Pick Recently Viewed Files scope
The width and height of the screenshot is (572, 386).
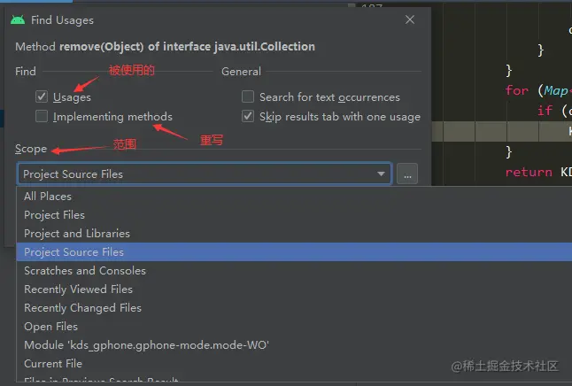click(x=294, y=289)
